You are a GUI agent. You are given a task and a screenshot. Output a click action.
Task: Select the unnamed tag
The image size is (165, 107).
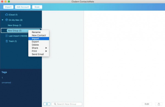click(x=6, y=82)
